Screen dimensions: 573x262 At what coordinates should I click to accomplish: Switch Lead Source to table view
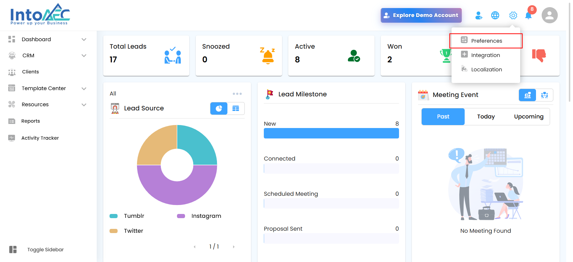236,108
